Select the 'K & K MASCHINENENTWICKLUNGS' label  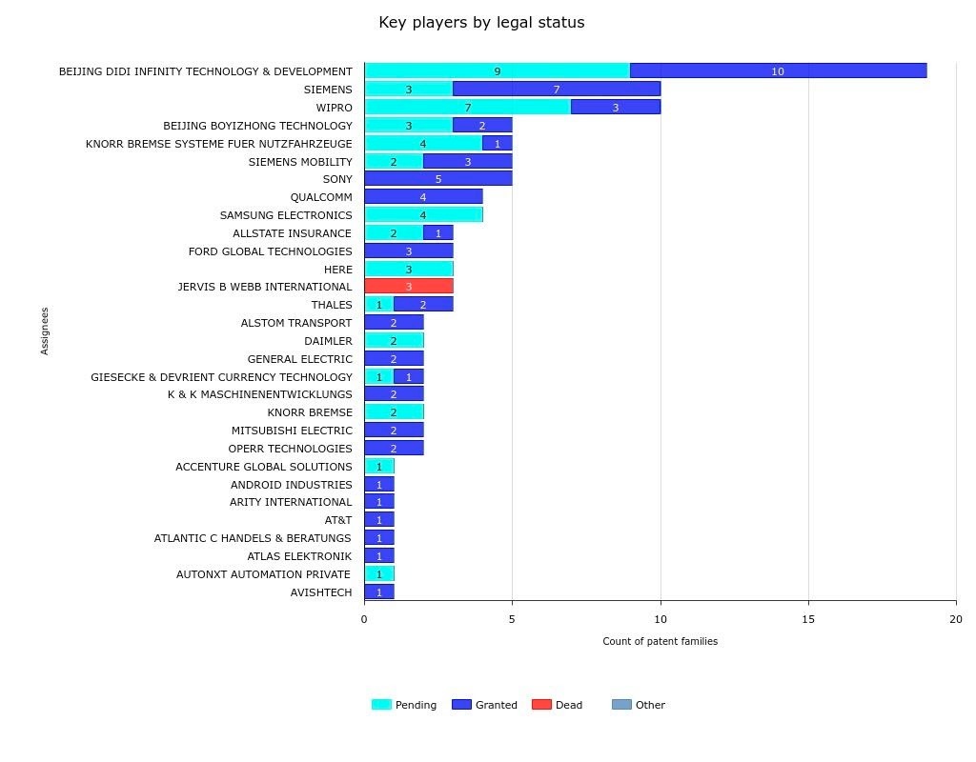pos(259,394)
